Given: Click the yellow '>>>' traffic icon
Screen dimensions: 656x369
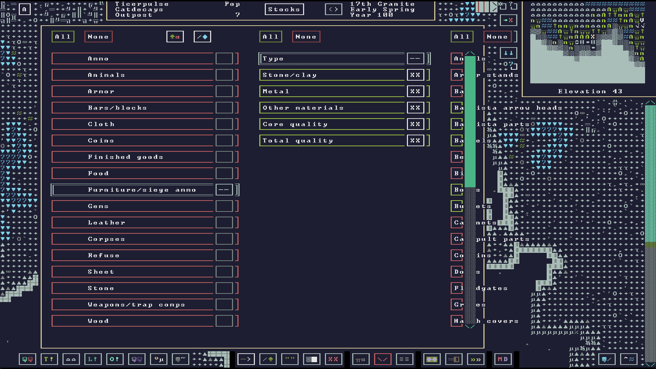Looking at the screenshot, I should click(x=476, y=359).
